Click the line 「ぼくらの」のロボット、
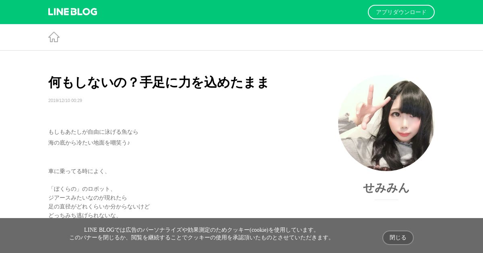 coord(82,189)
